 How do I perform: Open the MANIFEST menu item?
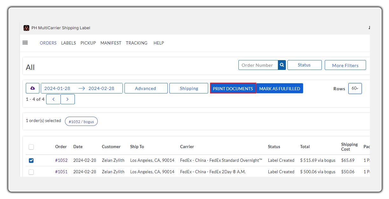tap(111, 43)
